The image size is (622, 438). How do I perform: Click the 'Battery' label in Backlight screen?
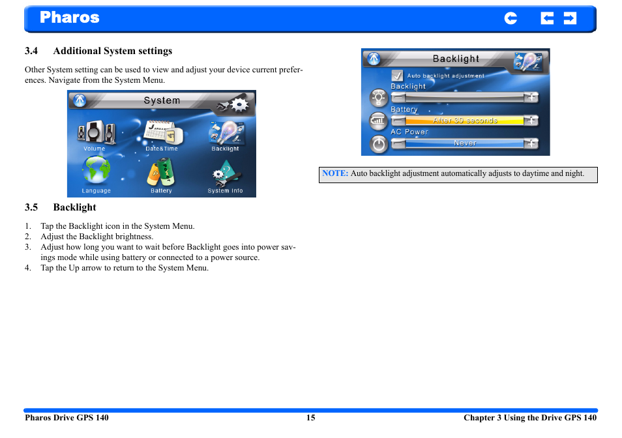point(404,109)
